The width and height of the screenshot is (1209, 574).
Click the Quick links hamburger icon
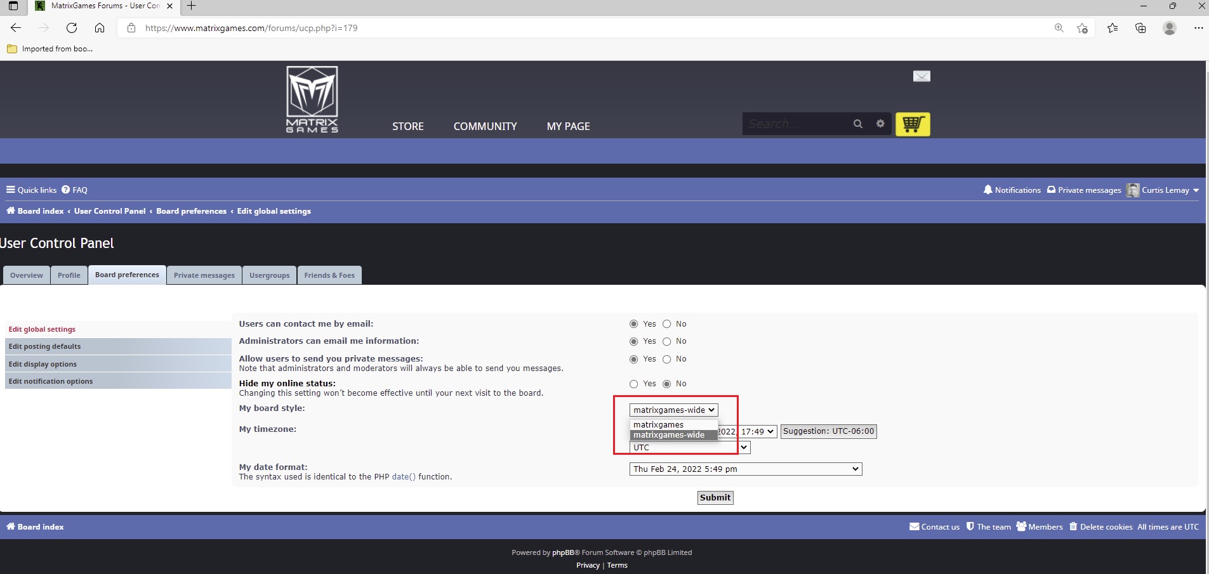point(10,190)
